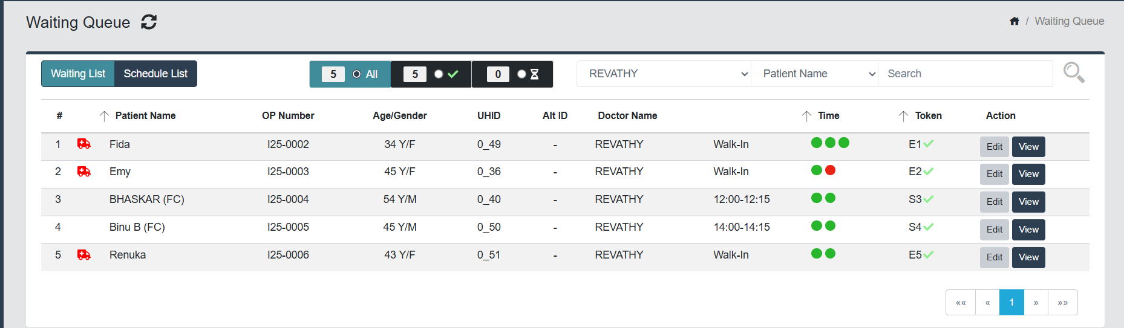Click the Search text field
This screenshot has width=1124, height=328.
(x=965, y=74)
